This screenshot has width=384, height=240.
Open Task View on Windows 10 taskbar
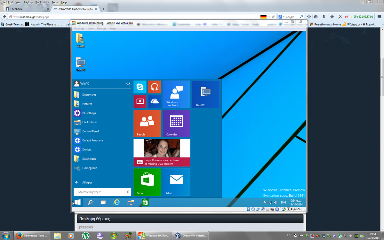click(x=103, y=202)
